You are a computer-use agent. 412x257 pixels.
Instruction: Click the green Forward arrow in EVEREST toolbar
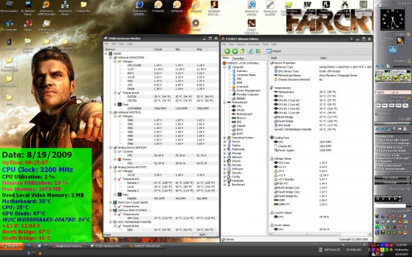click(x=235, y=51)
